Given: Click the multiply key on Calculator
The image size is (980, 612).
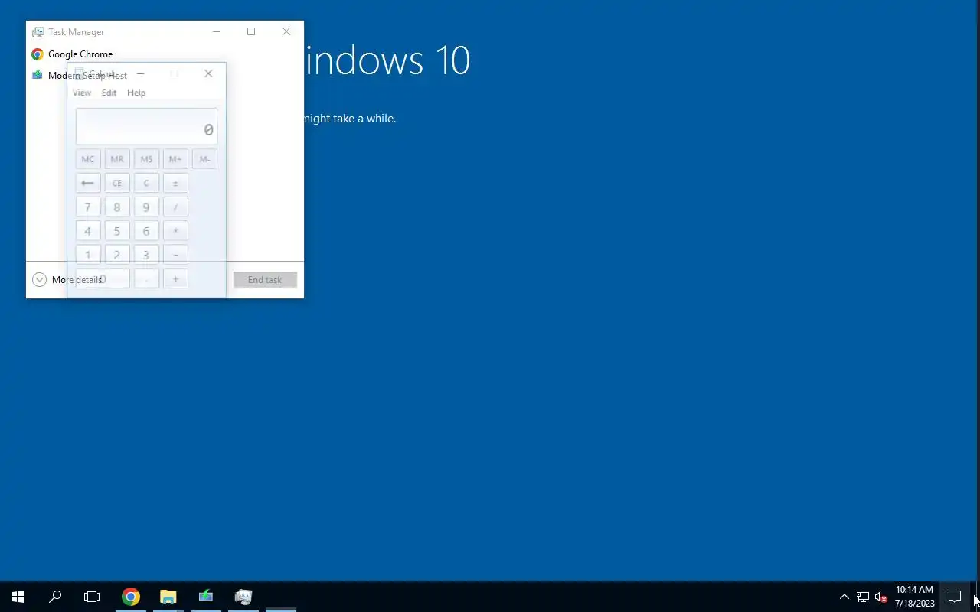Looking at the screenshot, I should click(x=175, y=231).
